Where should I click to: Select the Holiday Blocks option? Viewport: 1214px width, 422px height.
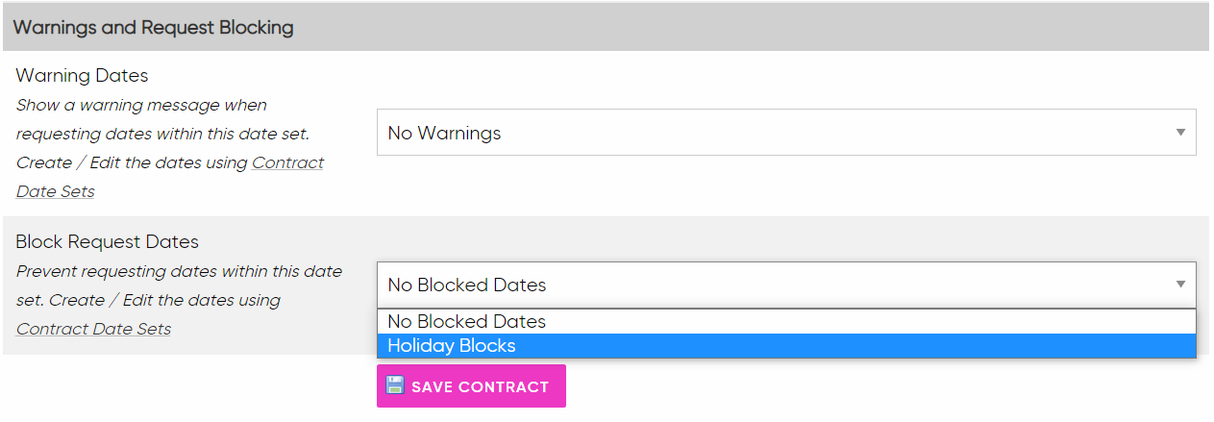(x=452, y=346)
